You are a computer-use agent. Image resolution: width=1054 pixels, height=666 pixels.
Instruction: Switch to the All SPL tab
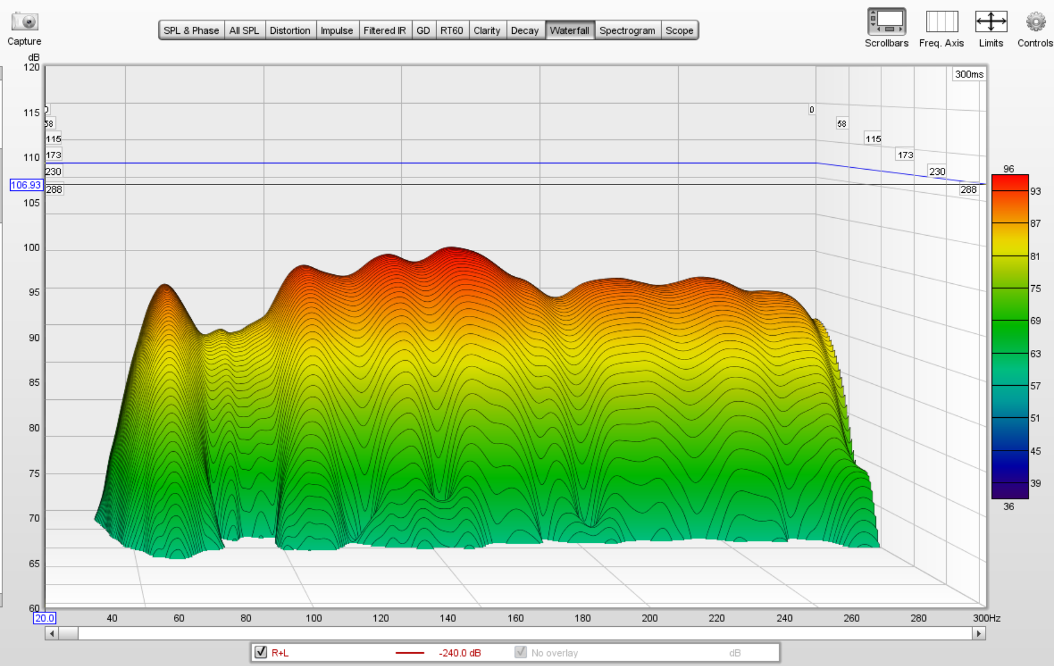point(244,30)
